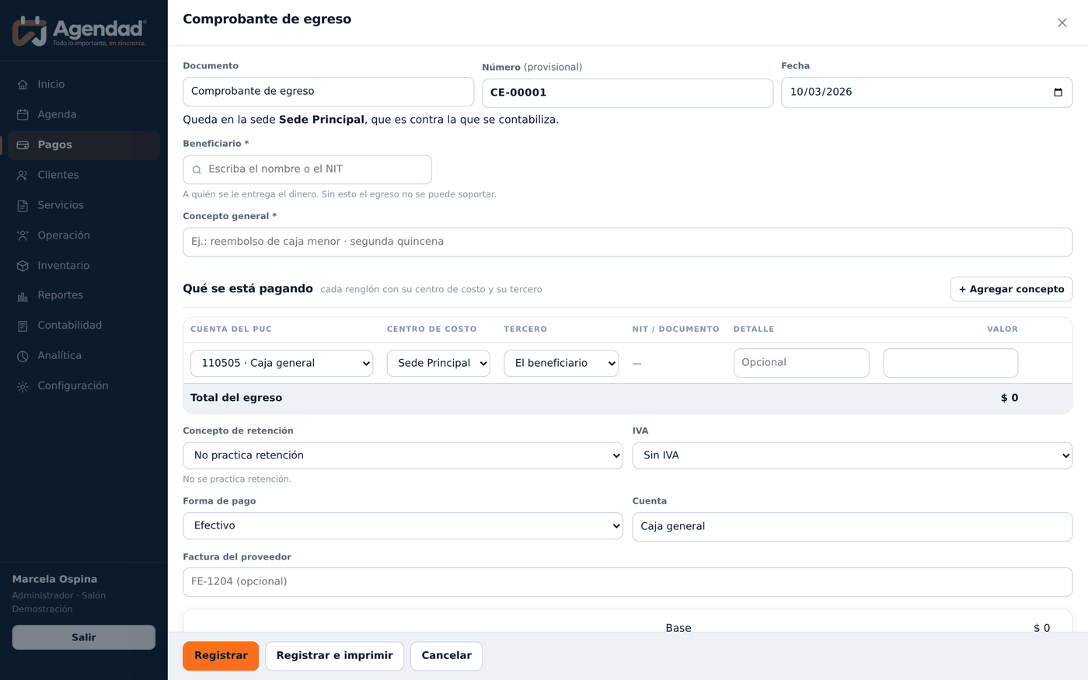The image size is (1088, 680).
Task: Click the Valor input field
Action: [950, 363]
